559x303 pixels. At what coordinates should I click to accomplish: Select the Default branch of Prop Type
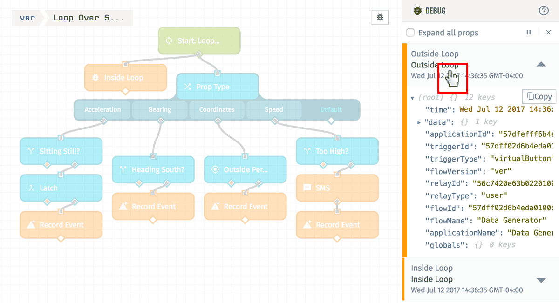[331, 110]
